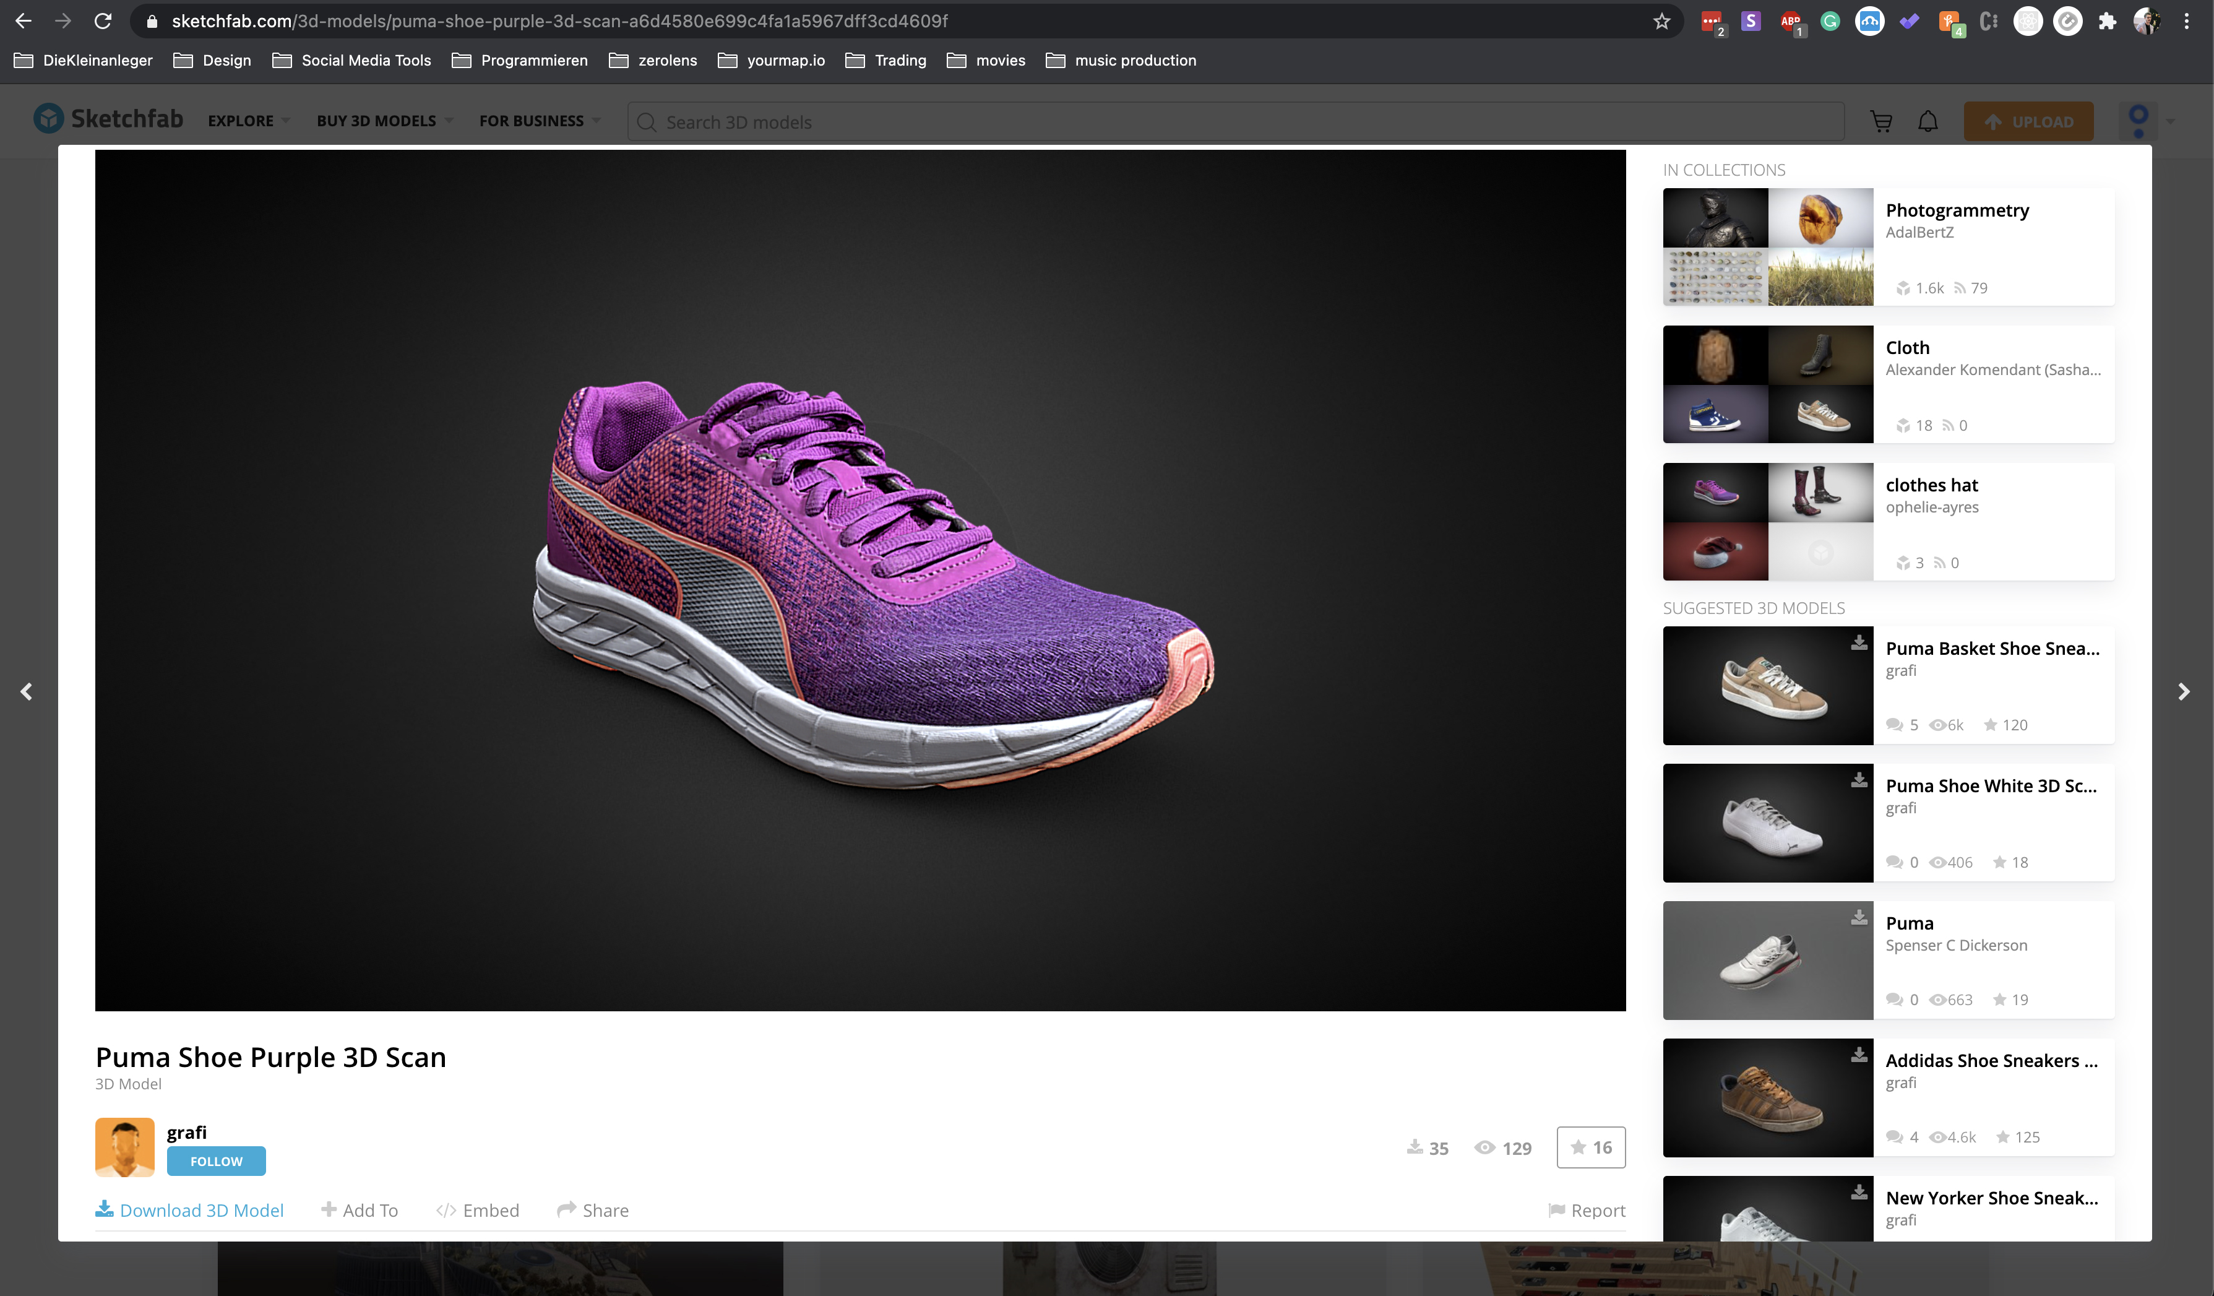The width and height of the screenshot is (2214, 1296).
Task: Go to next model arrow
Action: (2183, 691)
